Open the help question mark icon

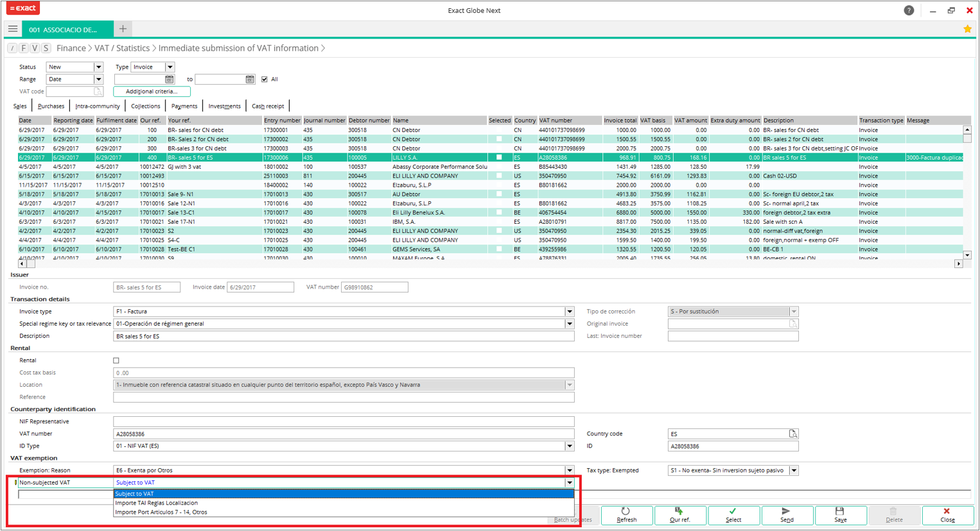click(x=909, y=10)
